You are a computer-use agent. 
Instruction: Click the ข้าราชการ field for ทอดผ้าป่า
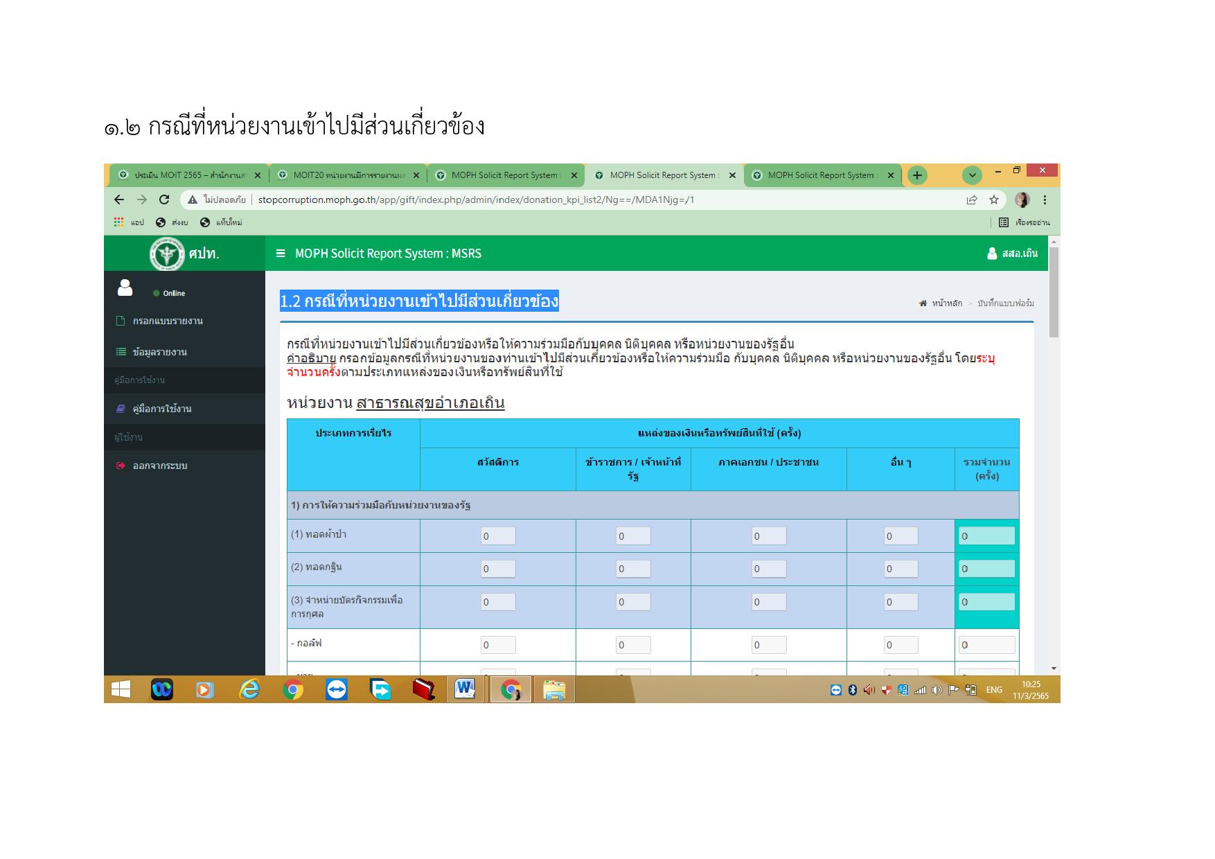pyautogui.click(x=633, y=536)
